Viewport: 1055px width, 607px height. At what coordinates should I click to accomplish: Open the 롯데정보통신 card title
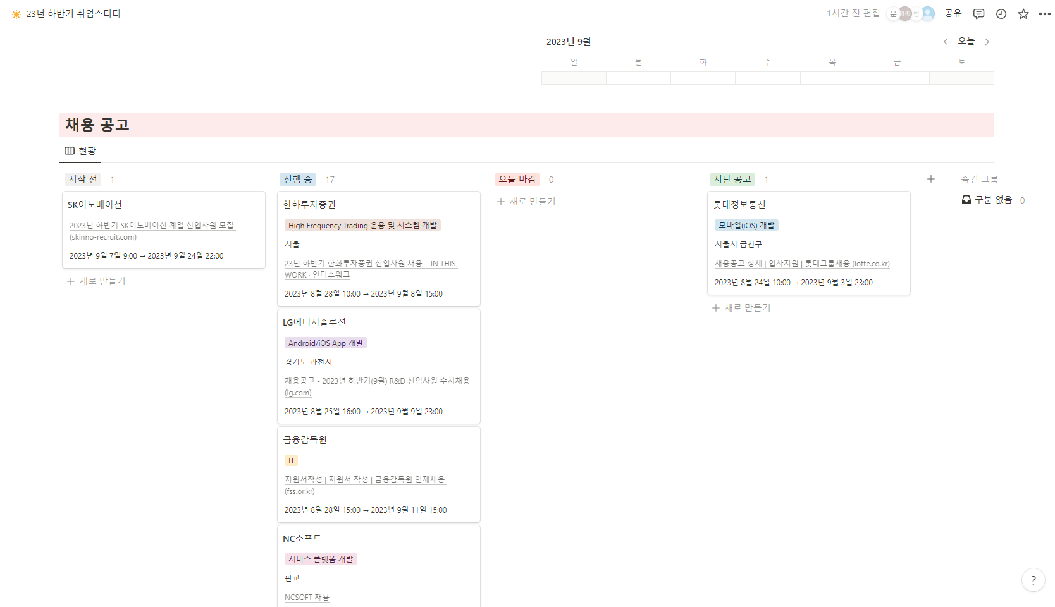pyautogui.click(x=739, y=205)
